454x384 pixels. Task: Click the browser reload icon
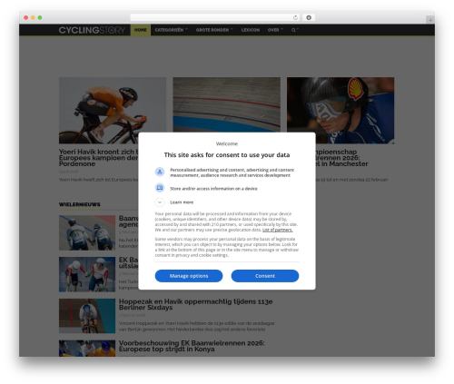[x=295, y=17]
